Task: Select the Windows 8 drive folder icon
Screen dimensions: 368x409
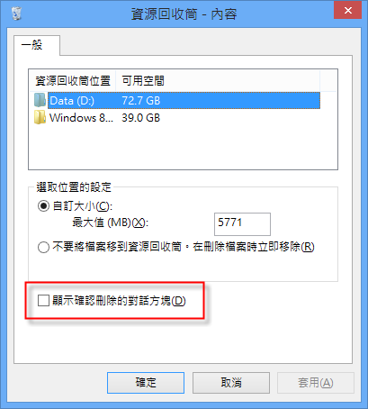Action: coord(40,117)
